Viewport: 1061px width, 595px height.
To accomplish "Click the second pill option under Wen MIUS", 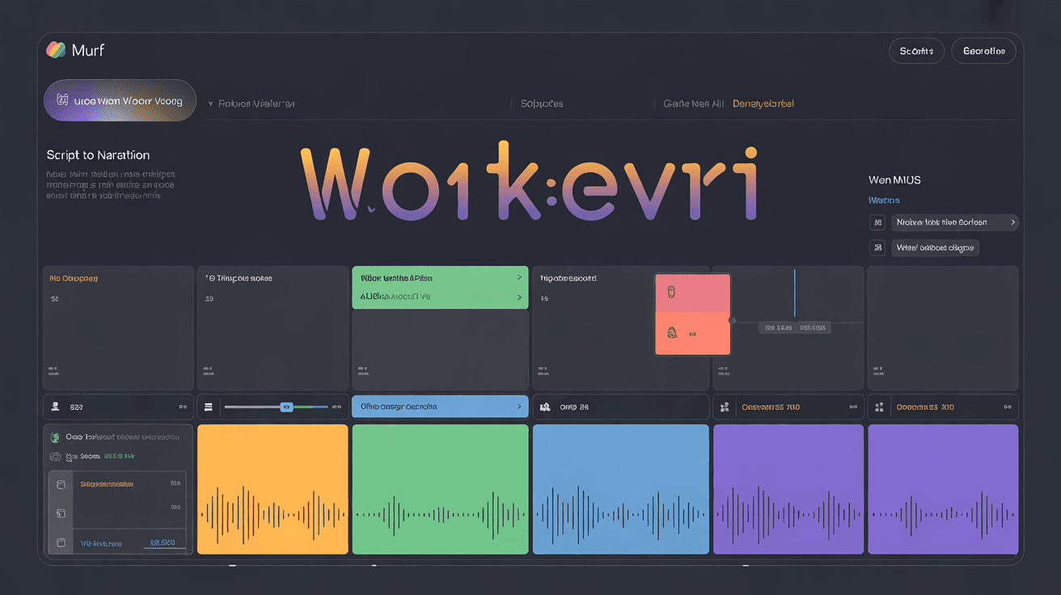I will [x=935, y=248].
